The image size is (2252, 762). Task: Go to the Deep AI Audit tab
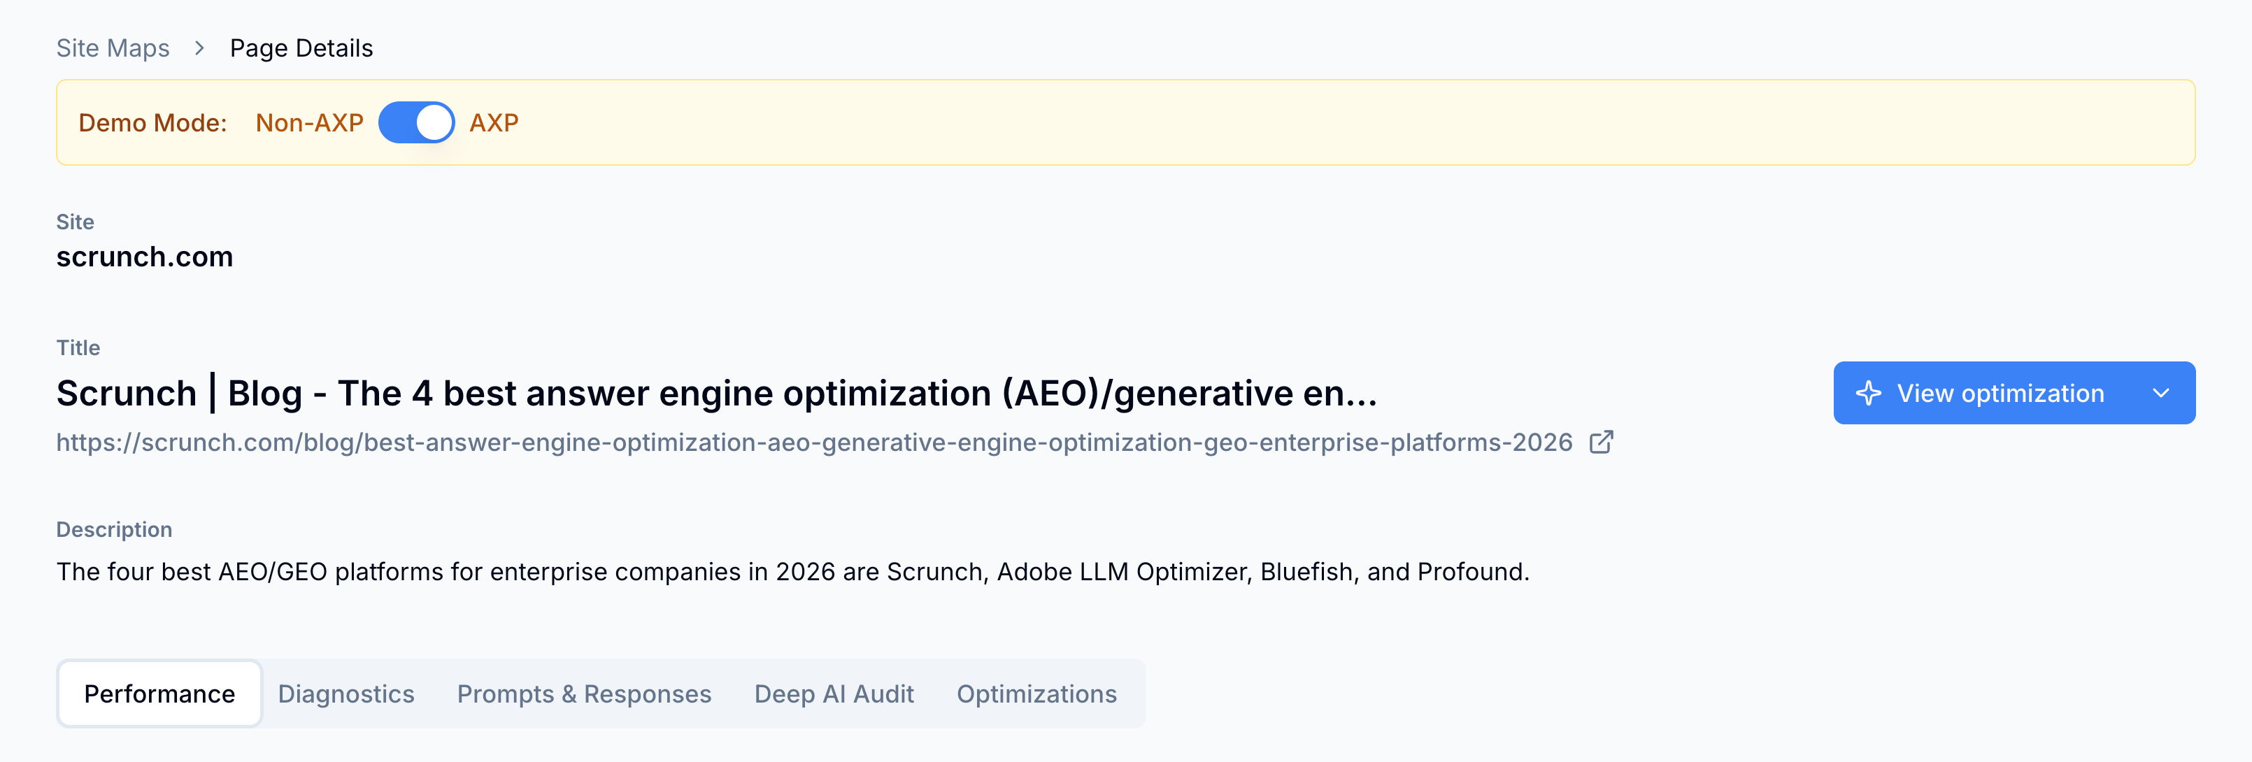[834, 693]
